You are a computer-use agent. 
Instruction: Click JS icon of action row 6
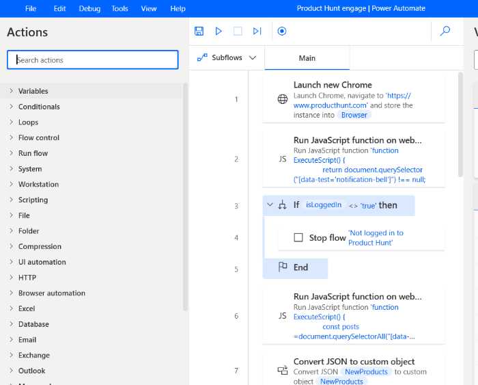(283, 316)
